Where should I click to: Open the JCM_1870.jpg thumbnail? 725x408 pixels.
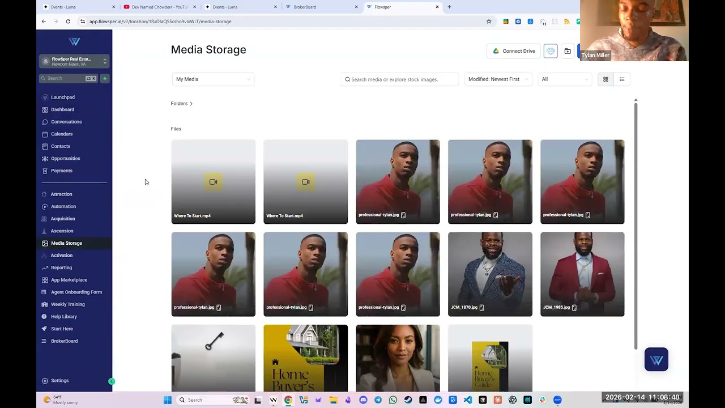click(490, 274)
